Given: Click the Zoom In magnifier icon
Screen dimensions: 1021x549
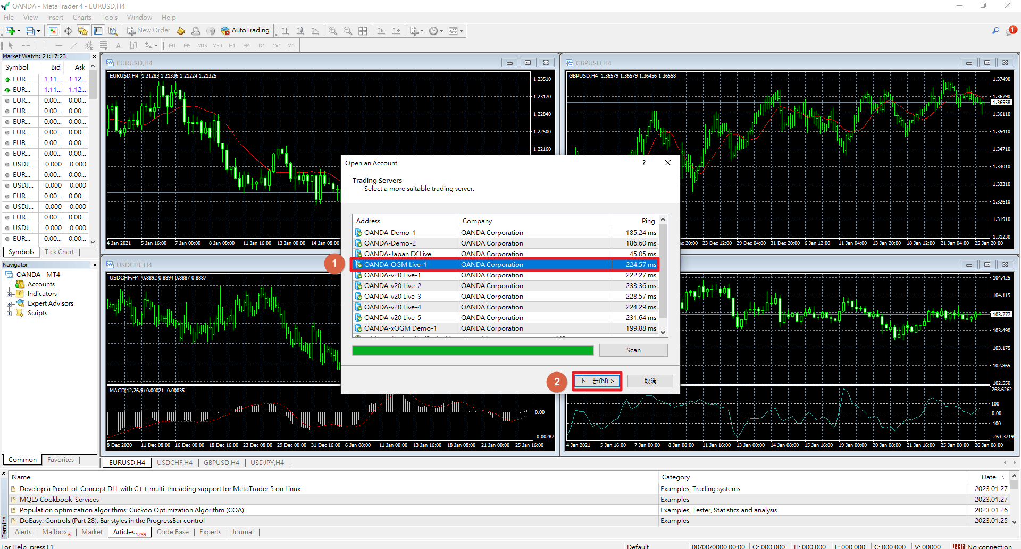Looking at the screenshot, I should [x=333, y=31].
